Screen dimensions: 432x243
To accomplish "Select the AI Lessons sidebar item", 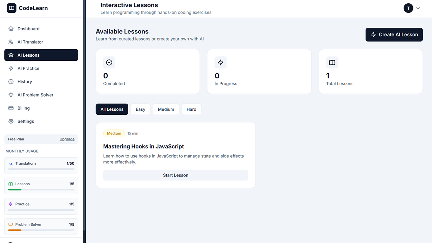I will point(41,55).
